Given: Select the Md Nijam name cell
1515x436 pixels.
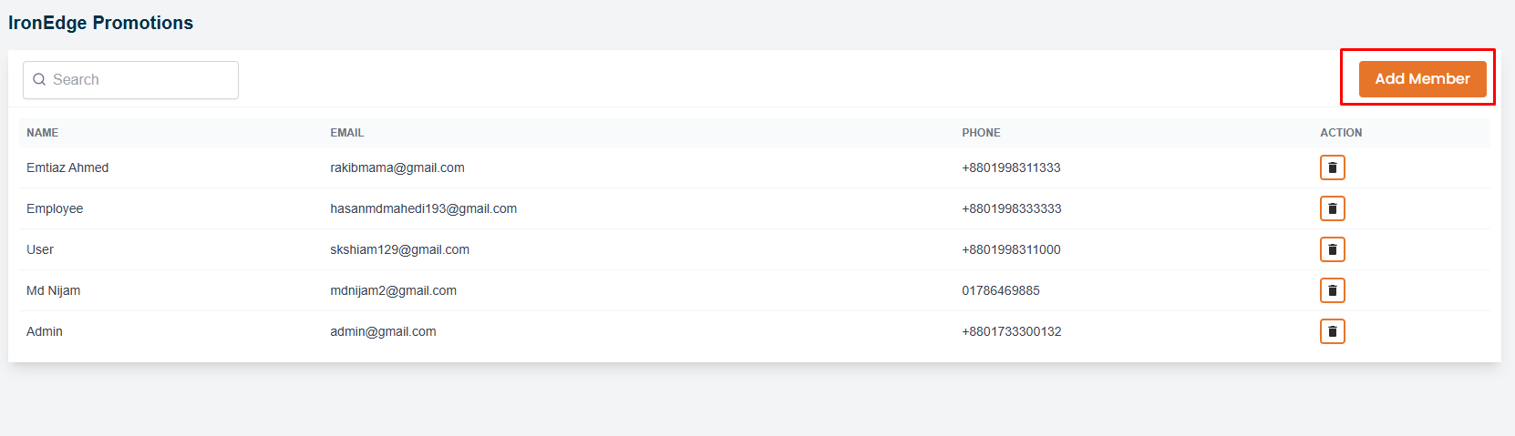Looking at the screenshot, I should 54,290.
